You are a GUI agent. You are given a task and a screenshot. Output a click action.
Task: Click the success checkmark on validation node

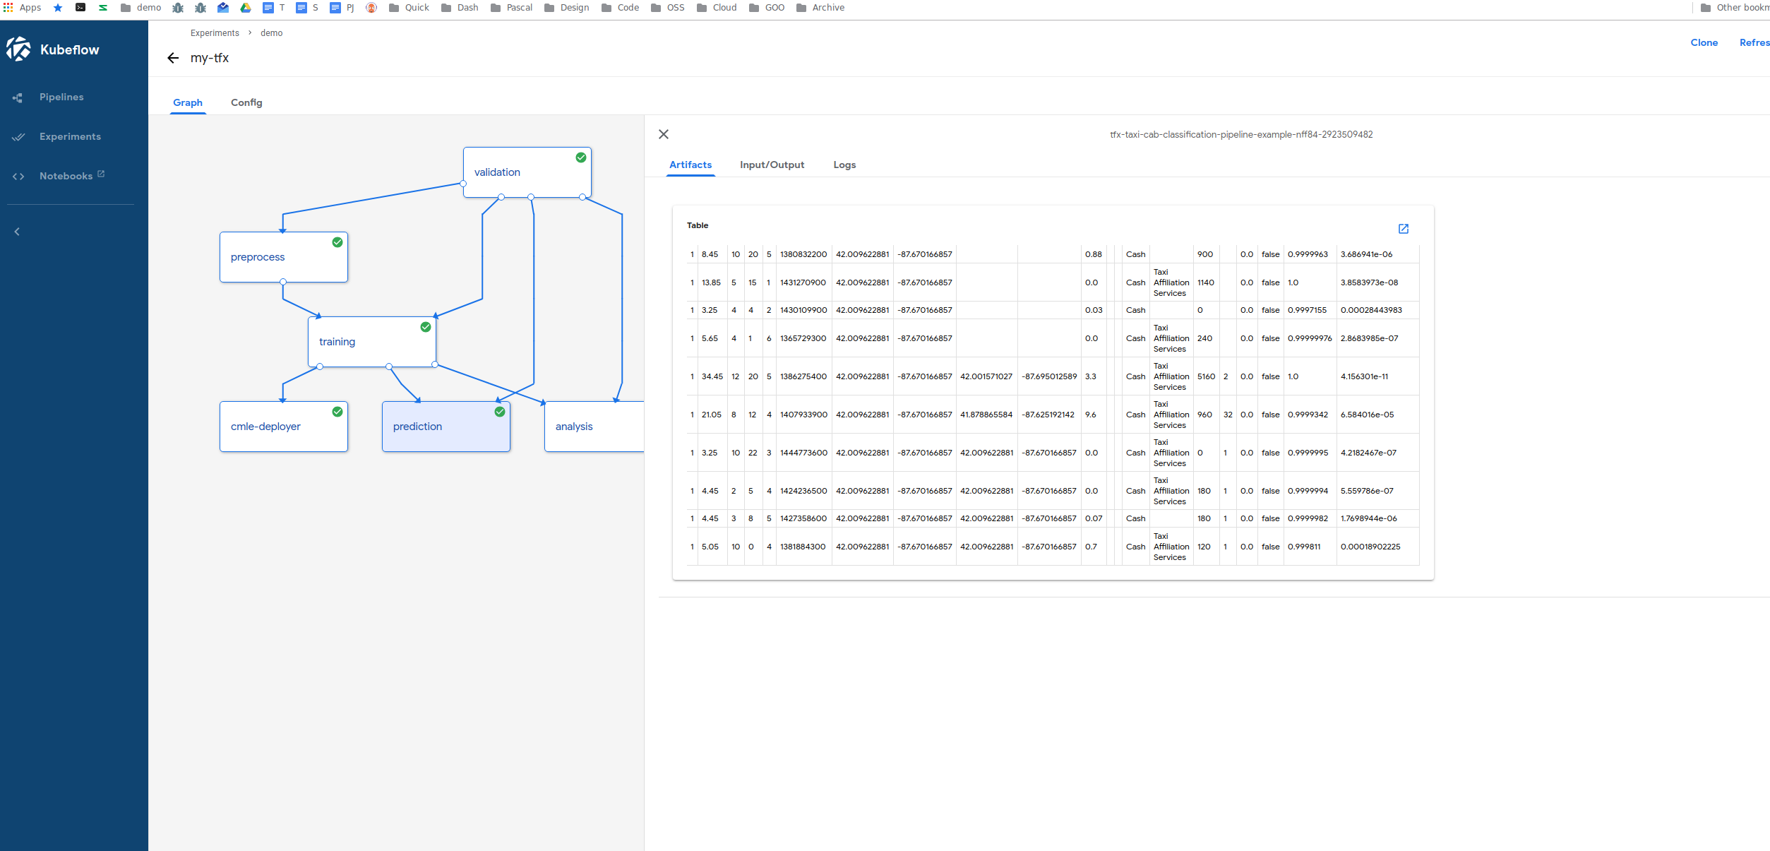tap(580, 157)
